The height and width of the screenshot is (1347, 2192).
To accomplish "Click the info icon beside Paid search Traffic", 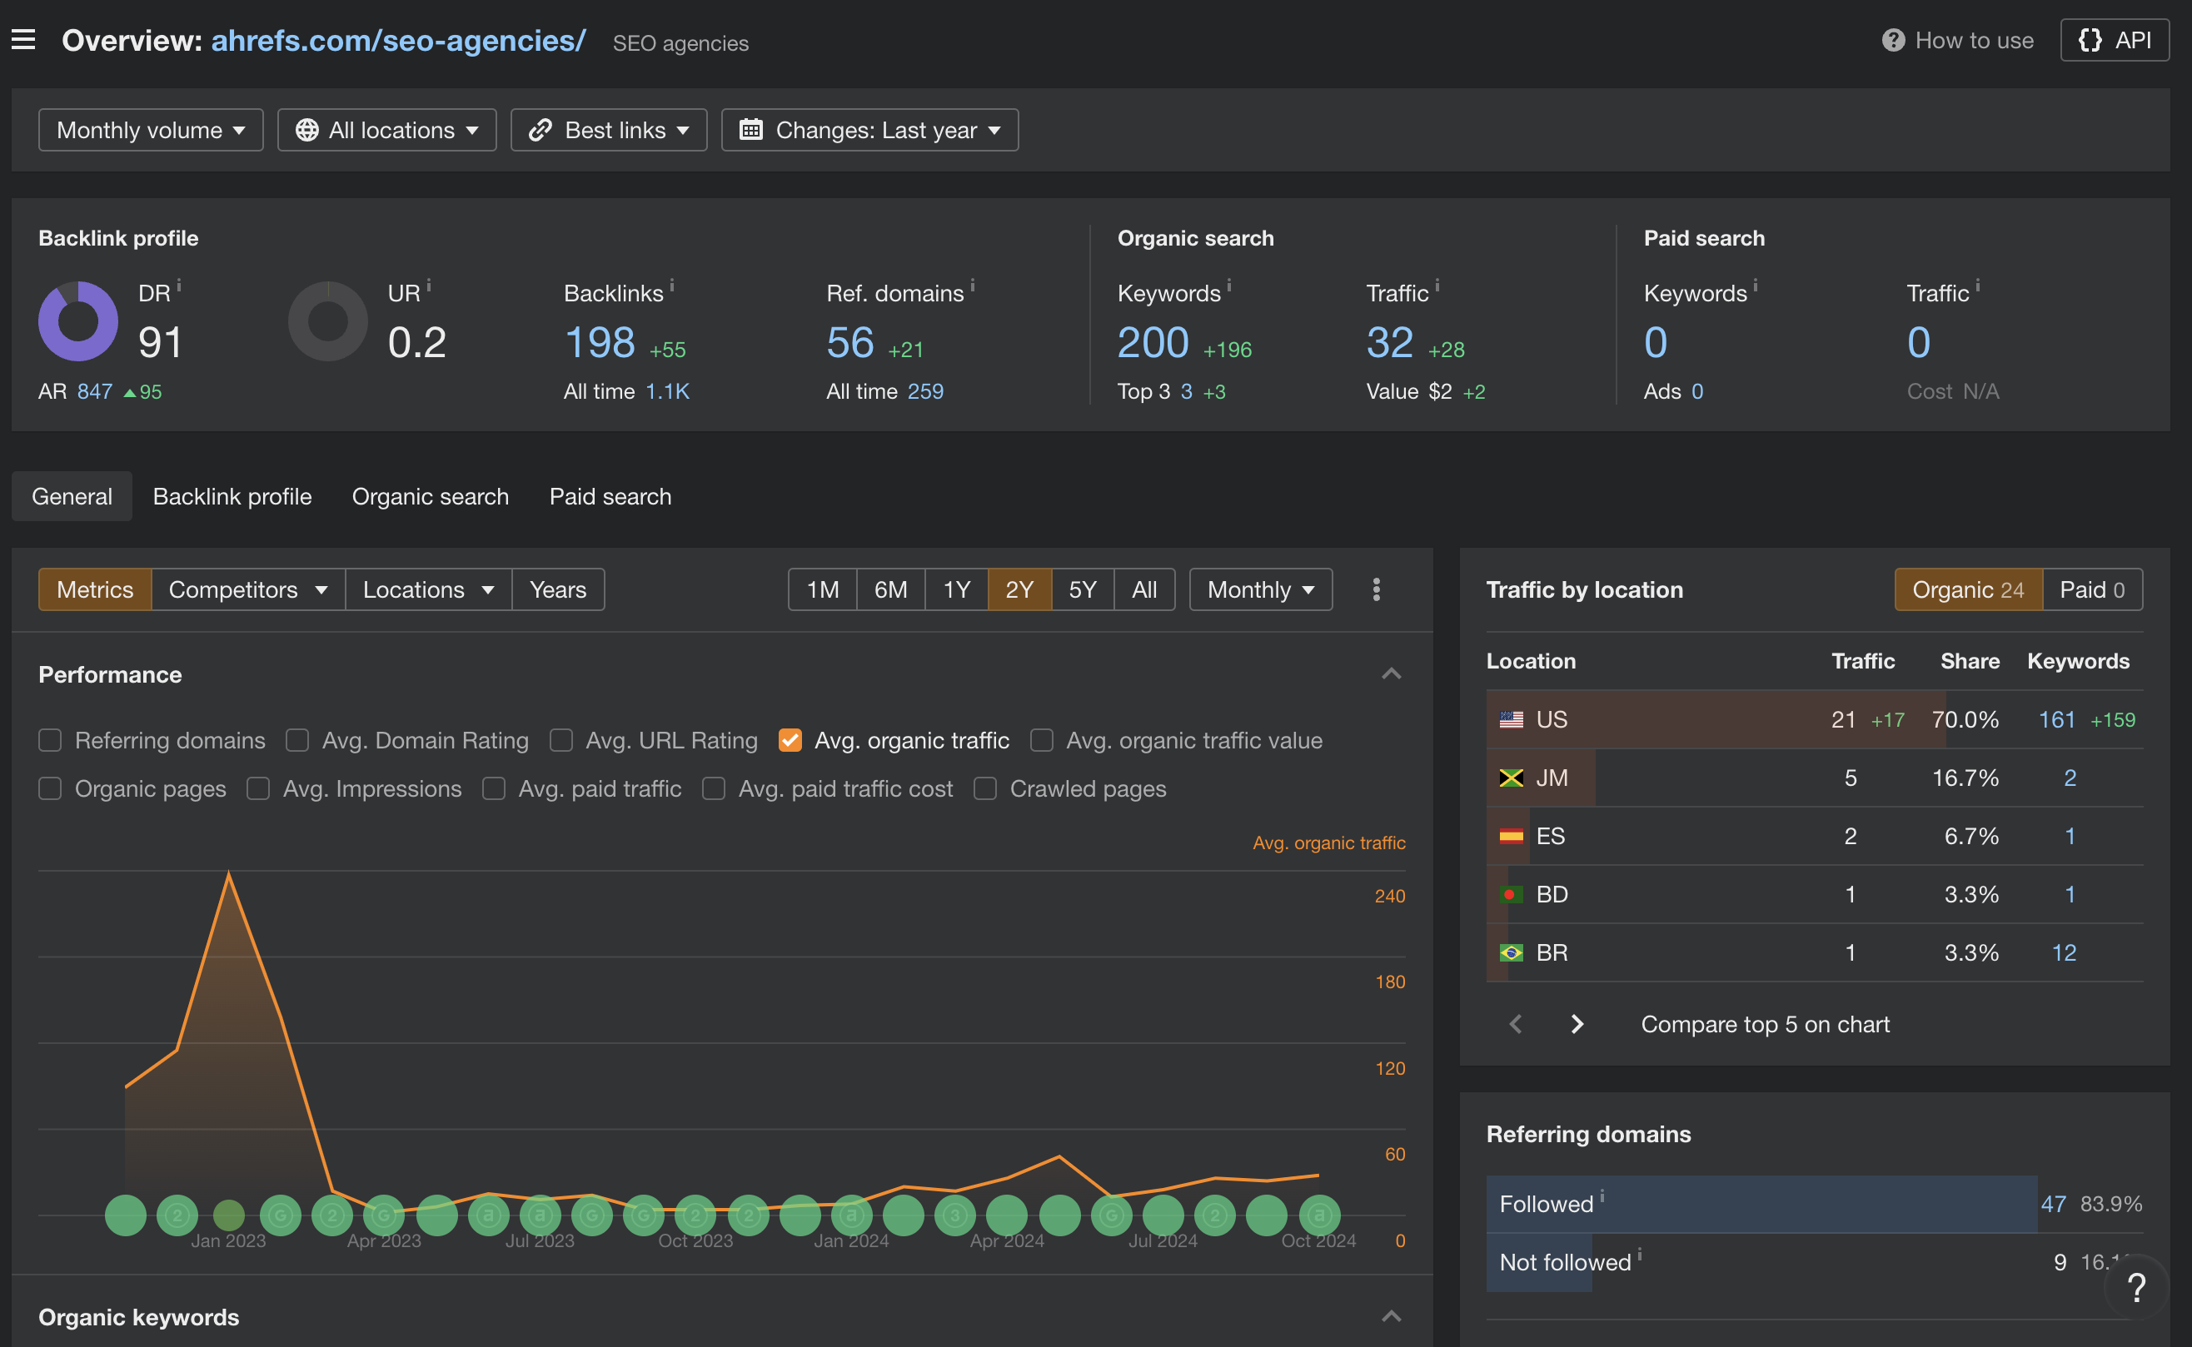I will pyautogui.click(x=1977, y=285).
